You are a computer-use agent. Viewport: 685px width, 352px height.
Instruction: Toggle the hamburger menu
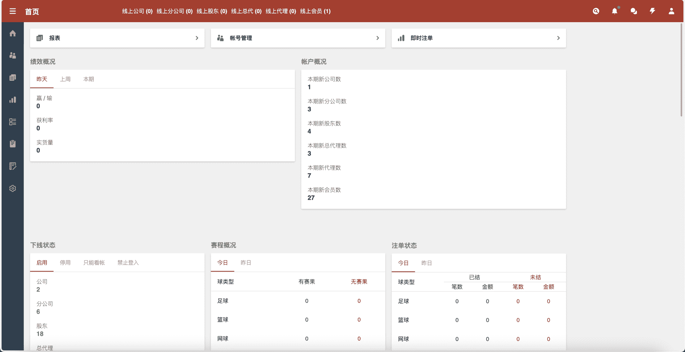[12, 11]
